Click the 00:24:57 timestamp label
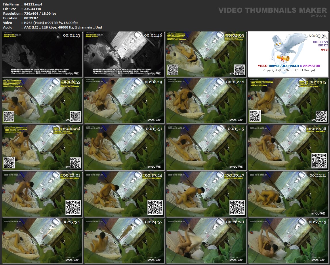This screenshot has width=330, height=265. 153,222
